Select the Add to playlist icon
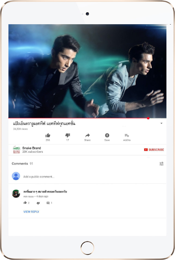The width and height of the screenshot is (175, 260). (127, 136)
